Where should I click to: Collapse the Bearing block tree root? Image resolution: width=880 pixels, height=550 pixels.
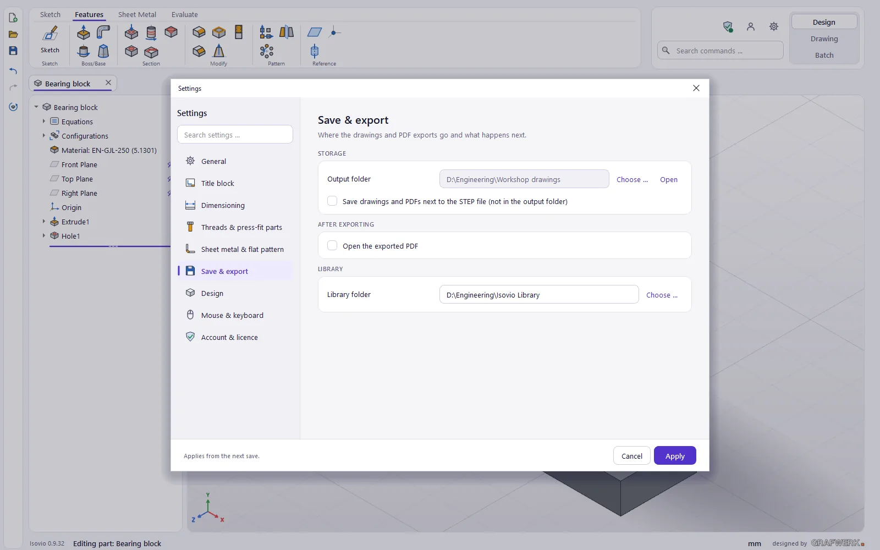(x=36, y=107)
